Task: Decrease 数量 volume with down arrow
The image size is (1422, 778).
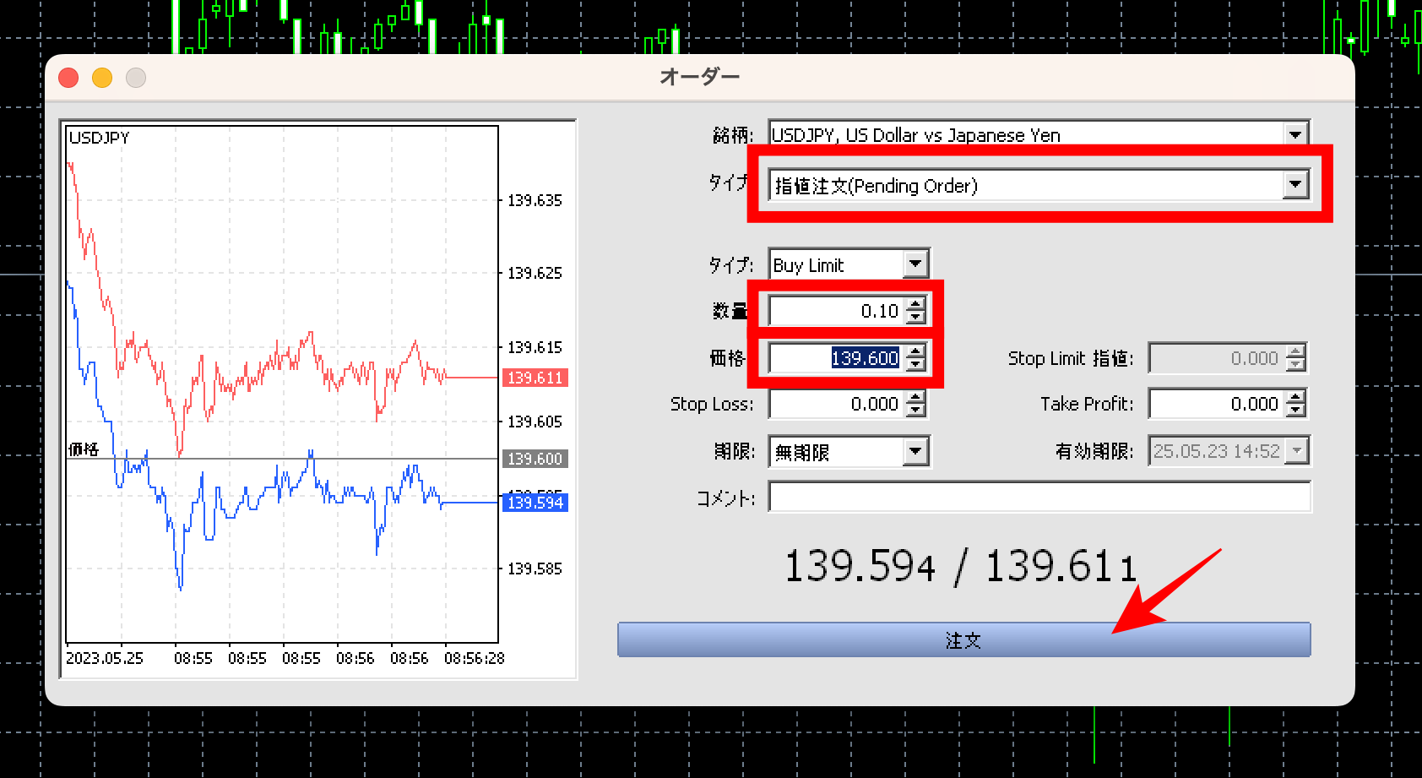Action: click(x=915, y=318)
